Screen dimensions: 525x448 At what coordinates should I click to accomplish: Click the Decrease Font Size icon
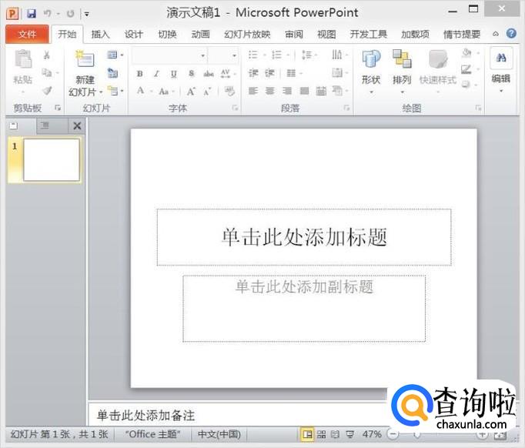point(207,91)
